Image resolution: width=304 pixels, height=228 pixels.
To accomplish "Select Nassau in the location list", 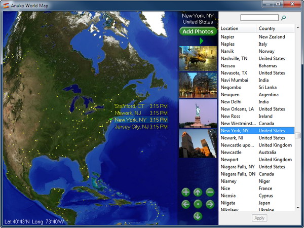I will click(257, 66).
